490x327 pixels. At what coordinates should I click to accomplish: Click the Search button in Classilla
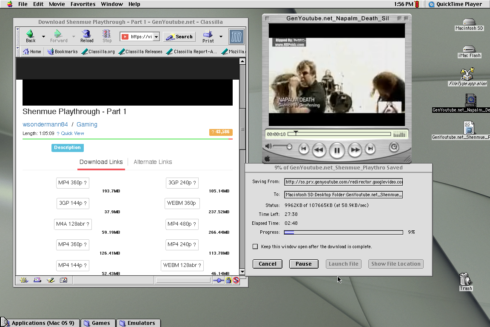tap(179, 37)
